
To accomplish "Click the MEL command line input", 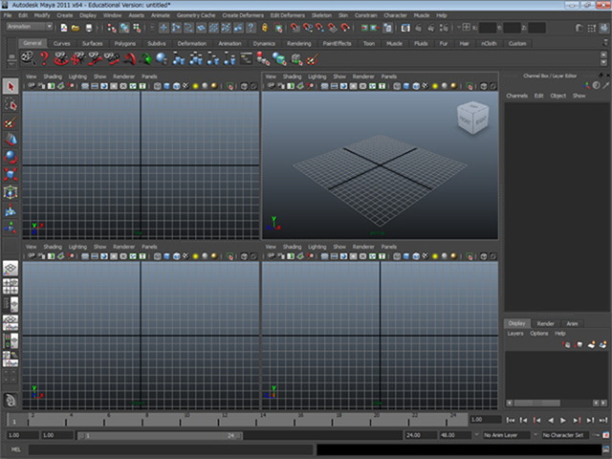I will click(x=171, y=449).
